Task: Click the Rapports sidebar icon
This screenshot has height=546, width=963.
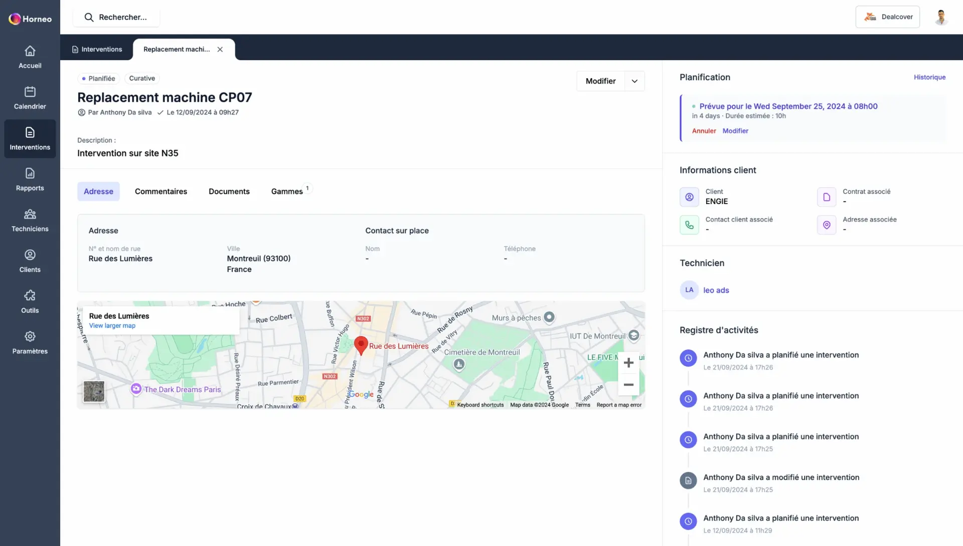Action: (30, 180)
